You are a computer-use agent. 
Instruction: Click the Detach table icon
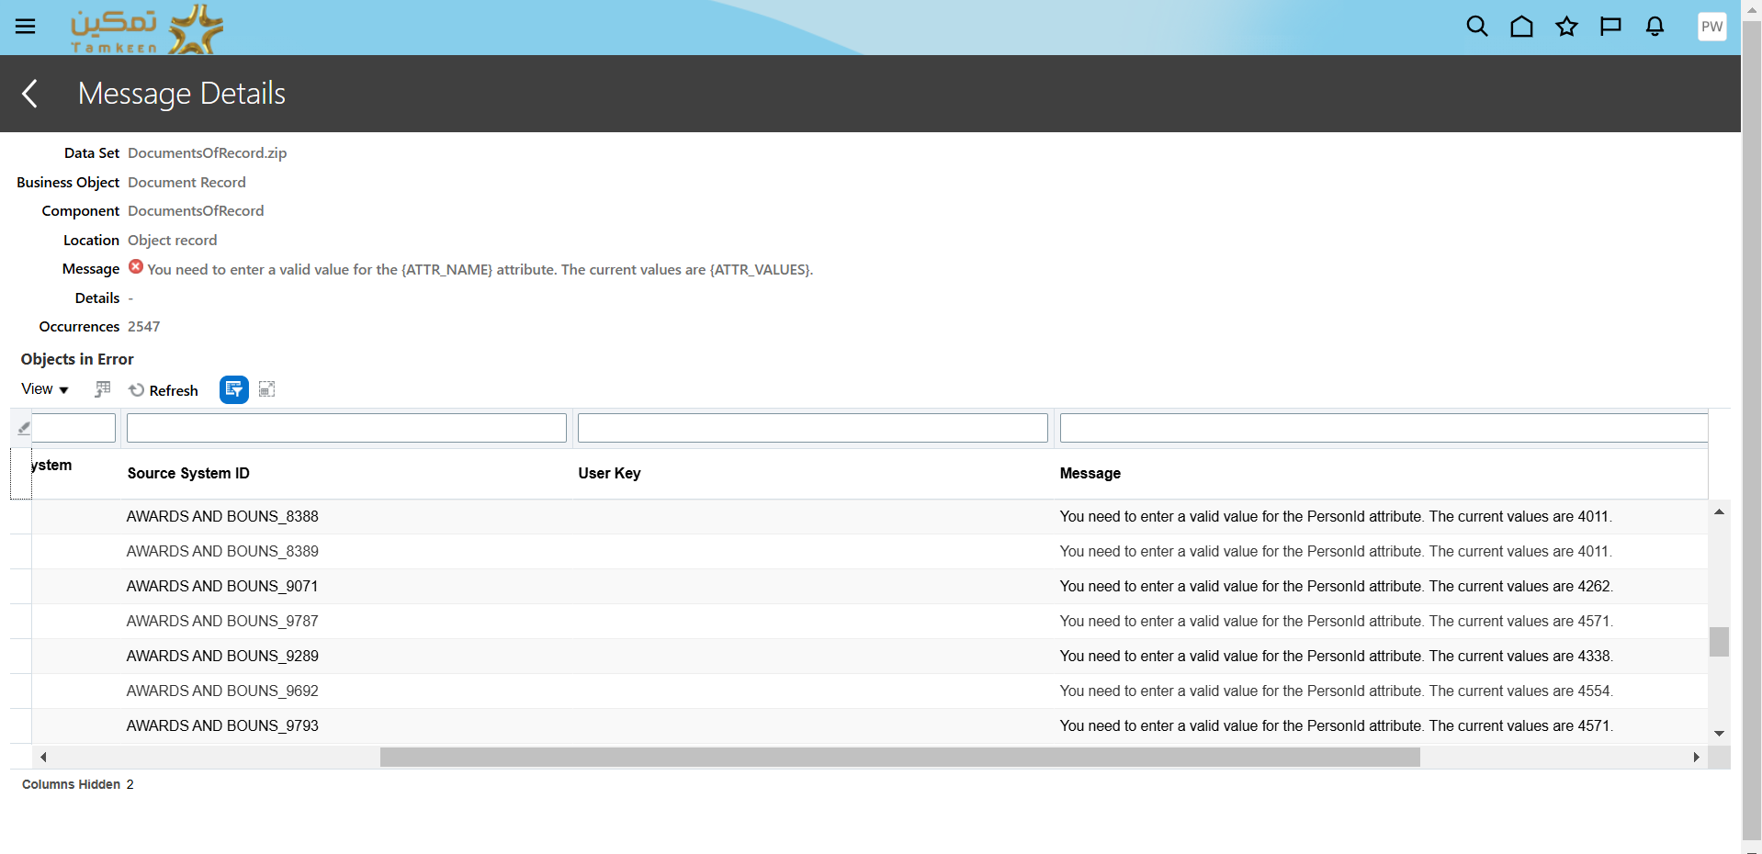[x=266, y=389]
